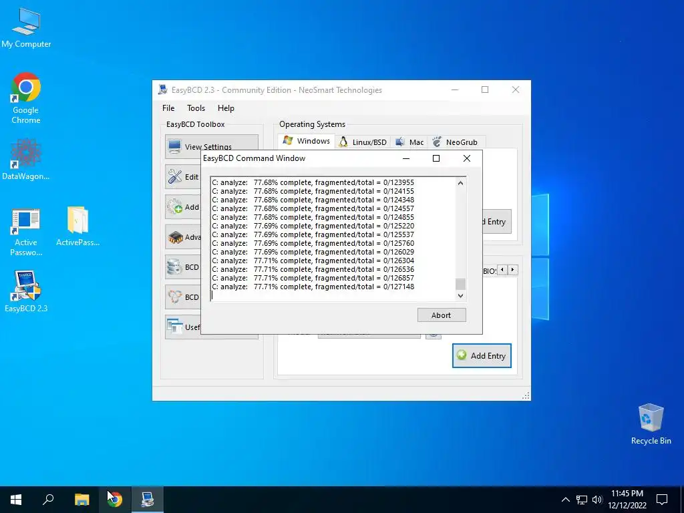Click the Edit Boot Menu wrench icon
This screenshot has height=513, width=684.
coord(175,176)
